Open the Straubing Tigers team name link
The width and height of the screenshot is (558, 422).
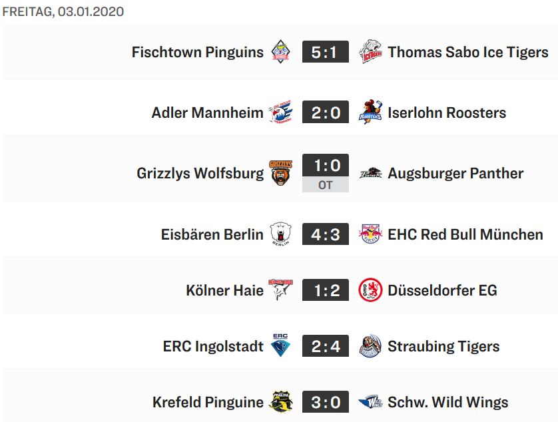coord(443,346)
